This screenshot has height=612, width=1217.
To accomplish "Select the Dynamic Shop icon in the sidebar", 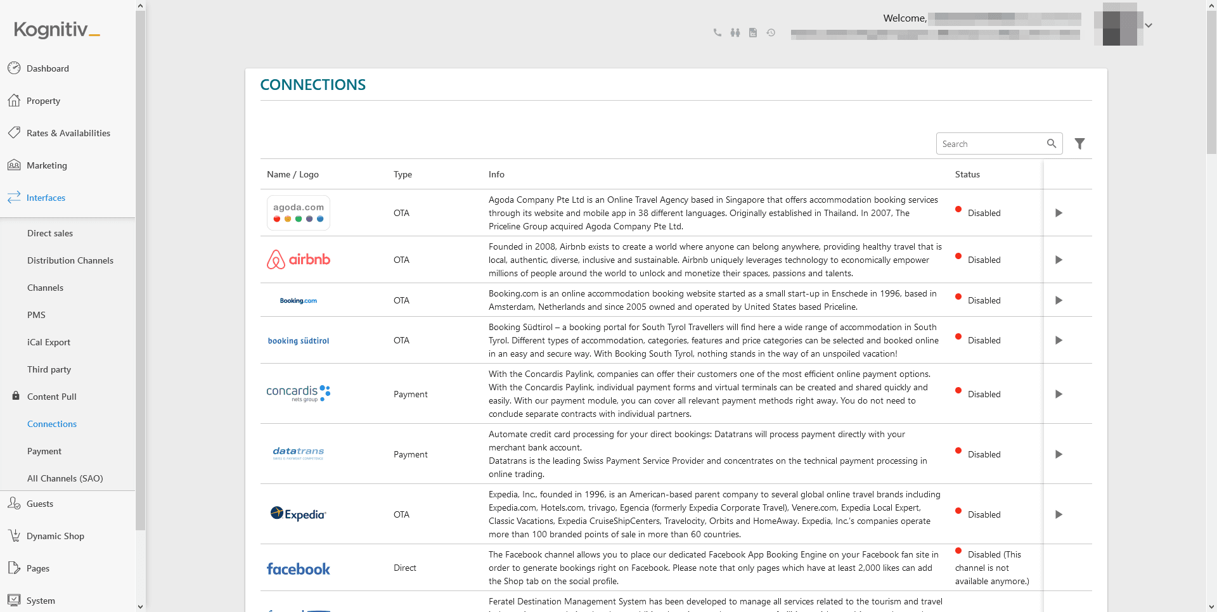I will click(14, 535).
